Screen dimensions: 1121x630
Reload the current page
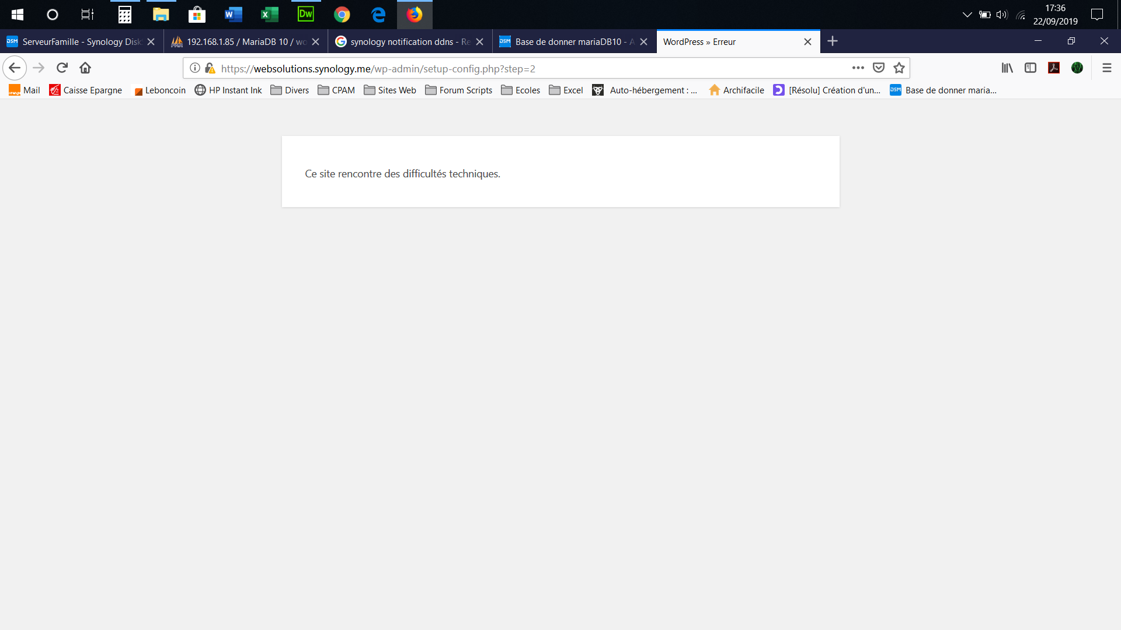(62, 68)
